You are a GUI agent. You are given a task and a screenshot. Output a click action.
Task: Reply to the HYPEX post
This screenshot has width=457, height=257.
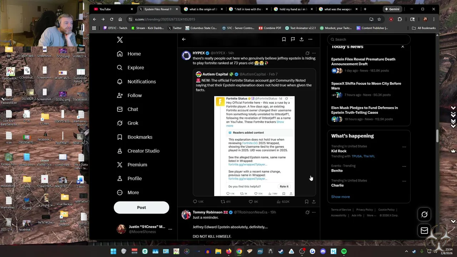[198, 202]
